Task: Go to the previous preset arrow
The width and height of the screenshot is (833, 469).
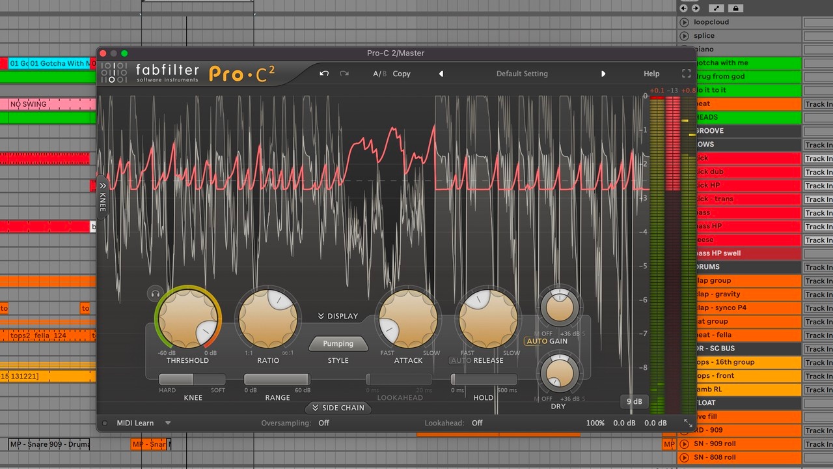Action: [441, 74]
